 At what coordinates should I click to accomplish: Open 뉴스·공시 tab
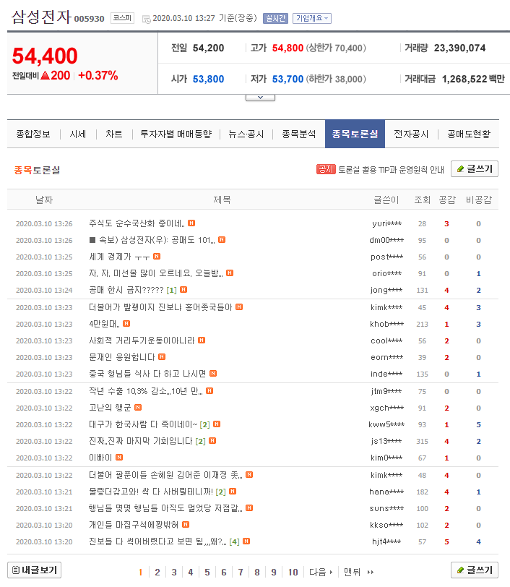[246, 134]
